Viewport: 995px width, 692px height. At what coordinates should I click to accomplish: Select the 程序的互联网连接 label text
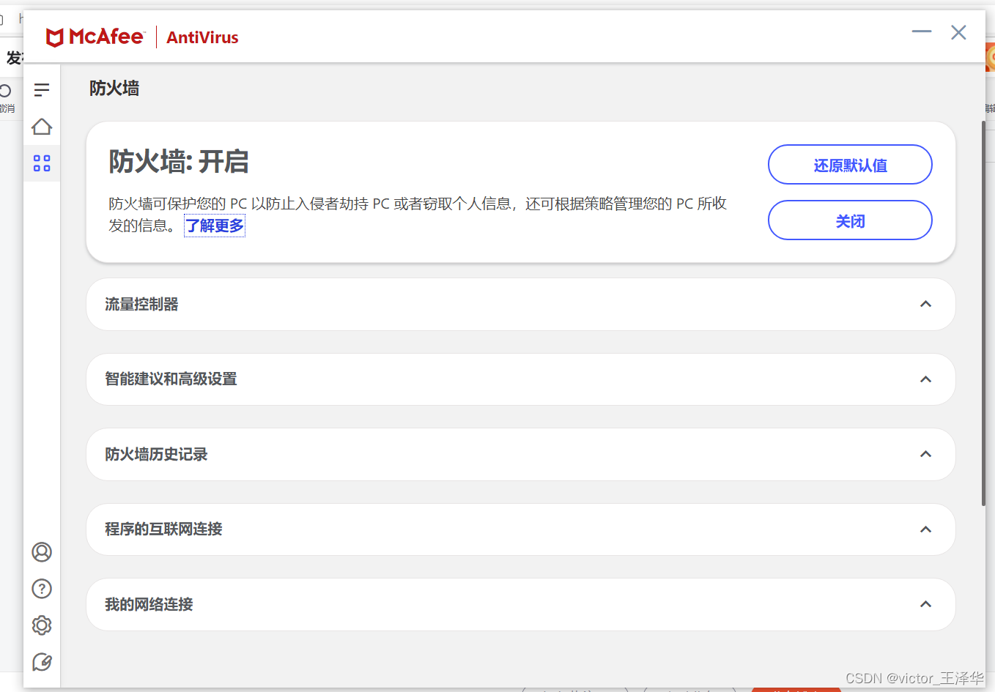coord(163,529)
